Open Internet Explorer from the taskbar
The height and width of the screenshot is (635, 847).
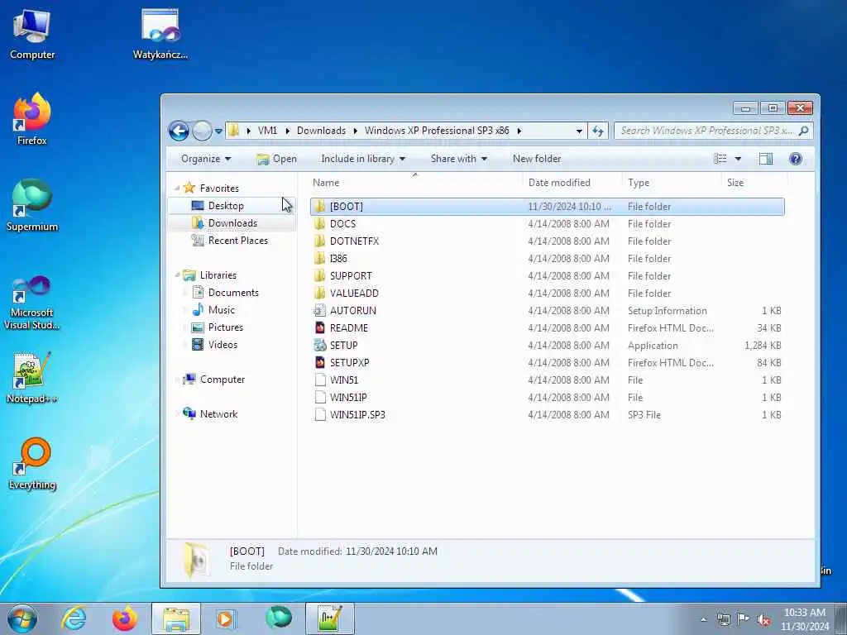74,618
